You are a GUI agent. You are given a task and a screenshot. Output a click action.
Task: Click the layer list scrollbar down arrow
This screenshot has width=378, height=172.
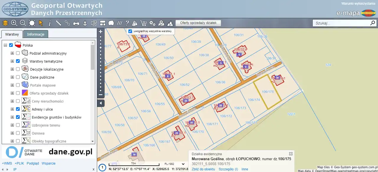click(x=92, y=141)
